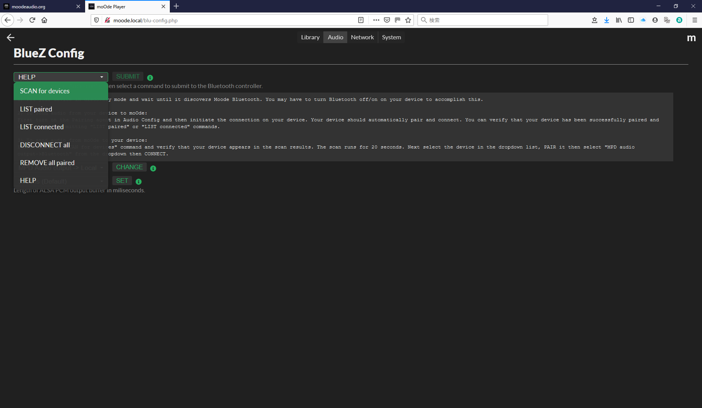Click the info icon next to SUBMIT
Viewport: 702px width, 408px height.
pyautogui.click(x=150, y=78)
